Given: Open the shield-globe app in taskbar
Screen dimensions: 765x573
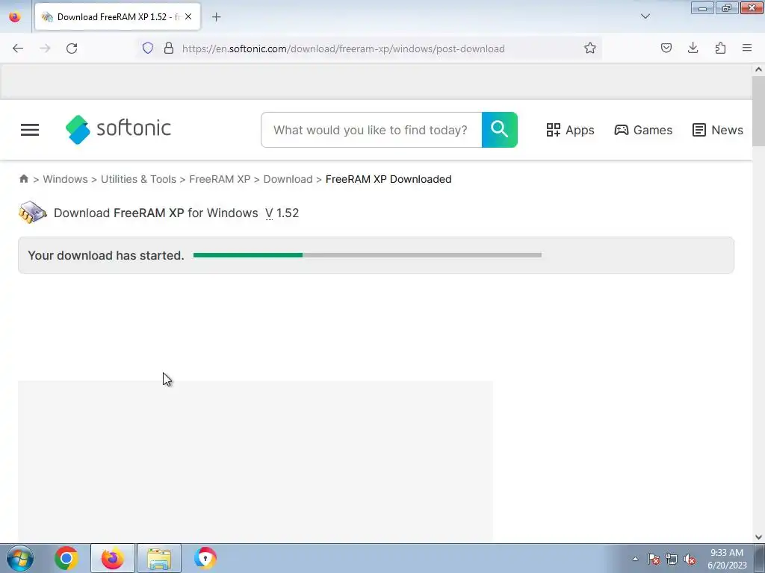Looking at the screenshot, I should coord(205,558).
